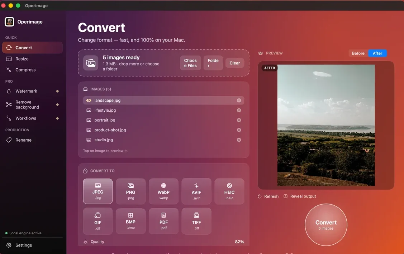
Task: Open the Resize tool in sidebar
Action: coord(32,59)
